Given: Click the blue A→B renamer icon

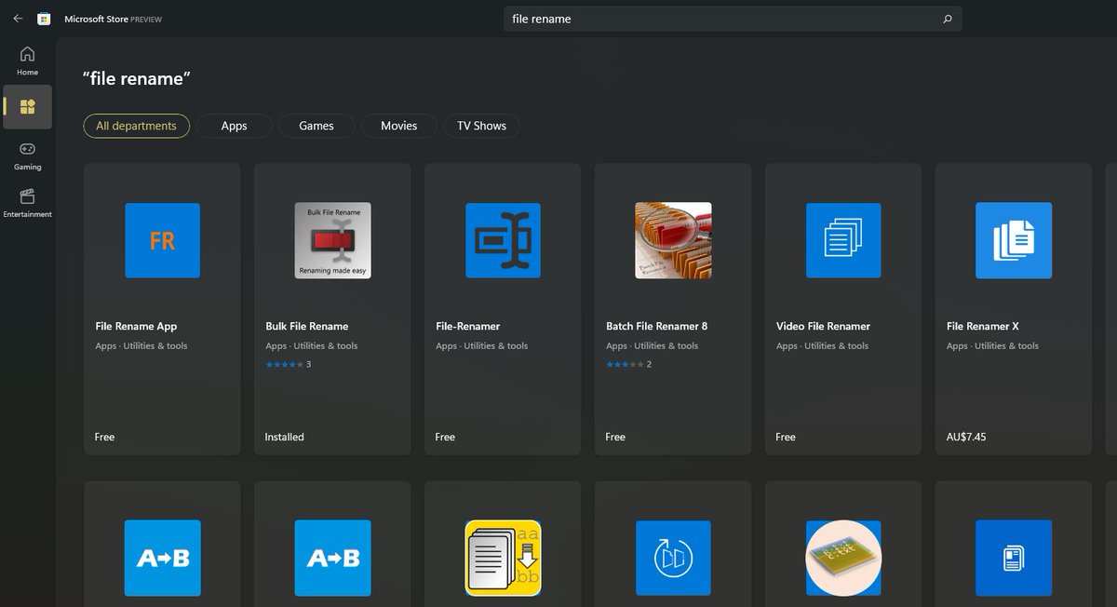Looking at the screenshot, I should pos(162,559).
